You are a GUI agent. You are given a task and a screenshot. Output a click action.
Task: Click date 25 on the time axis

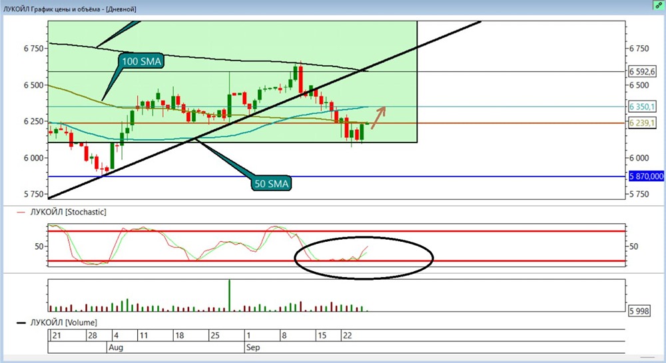pos(215,336)
